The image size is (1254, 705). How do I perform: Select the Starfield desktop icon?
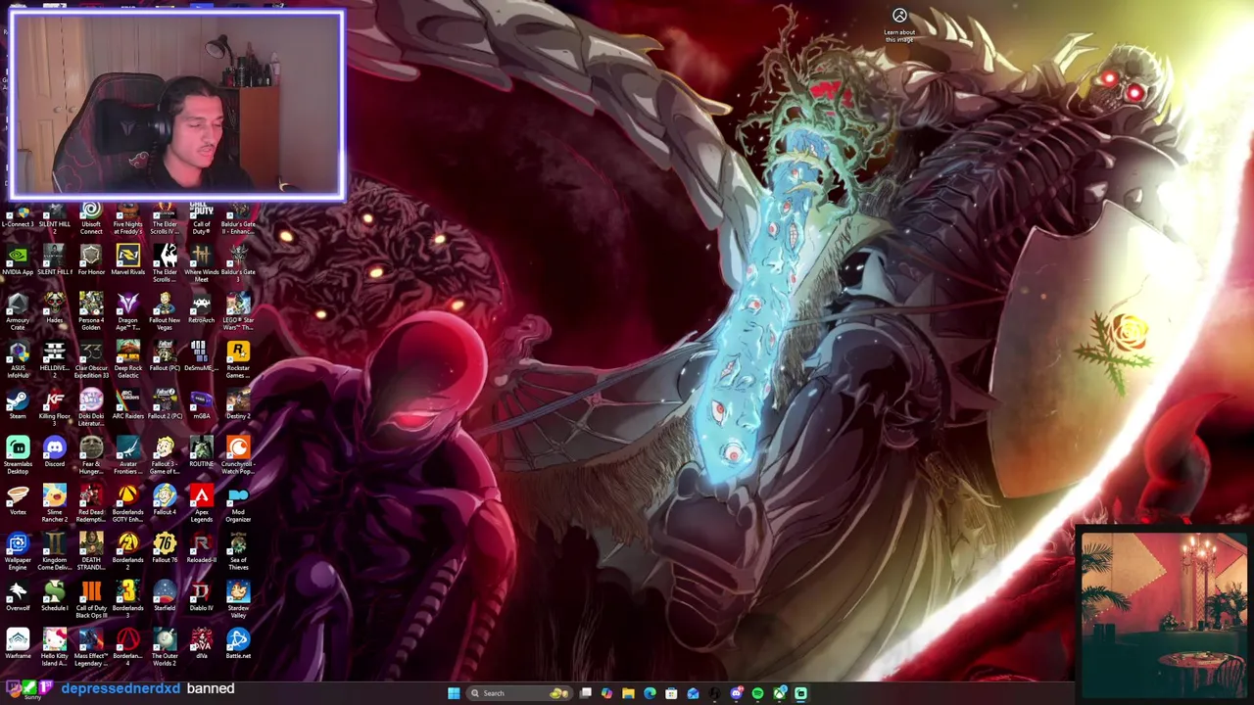point(165,597)
